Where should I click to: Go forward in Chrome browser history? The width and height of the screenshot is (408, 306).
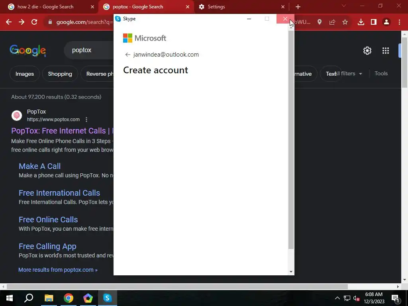pyautogui.click(x=22, y=22)
